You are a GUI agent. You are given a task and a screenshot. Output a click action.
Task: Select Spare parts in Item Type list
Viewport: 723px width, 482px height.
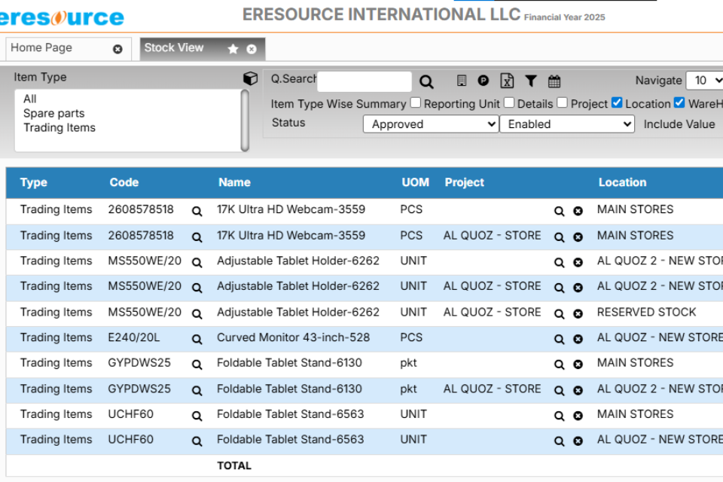(x=54, y=113)
